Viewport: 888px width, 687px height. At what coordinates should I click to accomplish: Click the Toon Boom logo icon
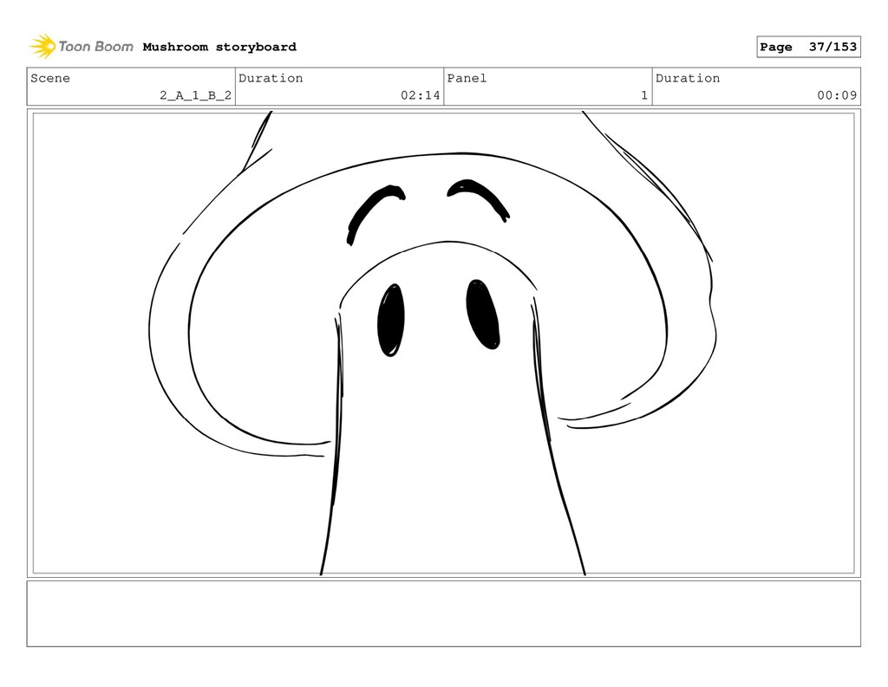(x=42, y=47)
